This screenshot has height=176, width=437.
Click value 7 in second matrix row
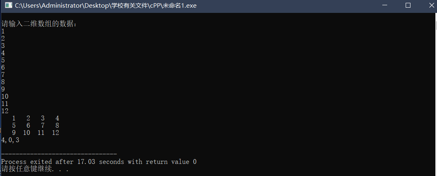pos(43,125)
